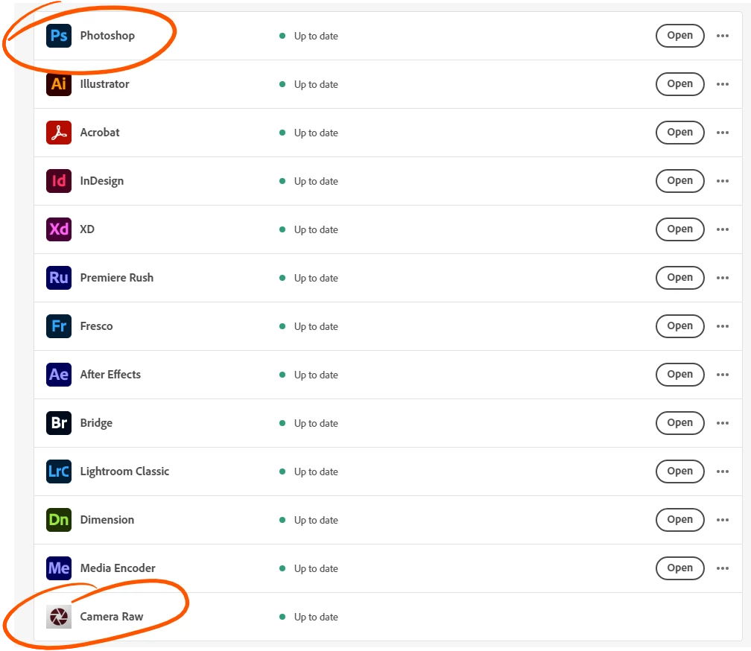Open Media Encoder more actions menu
This screenshot has height=651, width=751.
pyautogui.click(x=722, y=568)
